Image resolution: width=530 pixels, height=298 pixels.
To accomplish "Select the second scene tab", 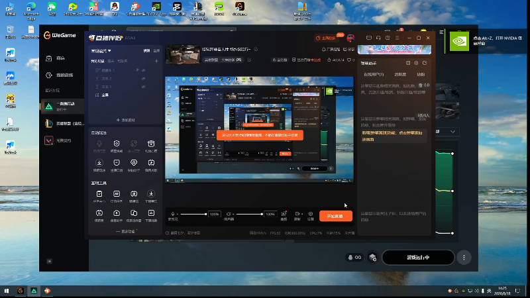I will pos(111,61).
